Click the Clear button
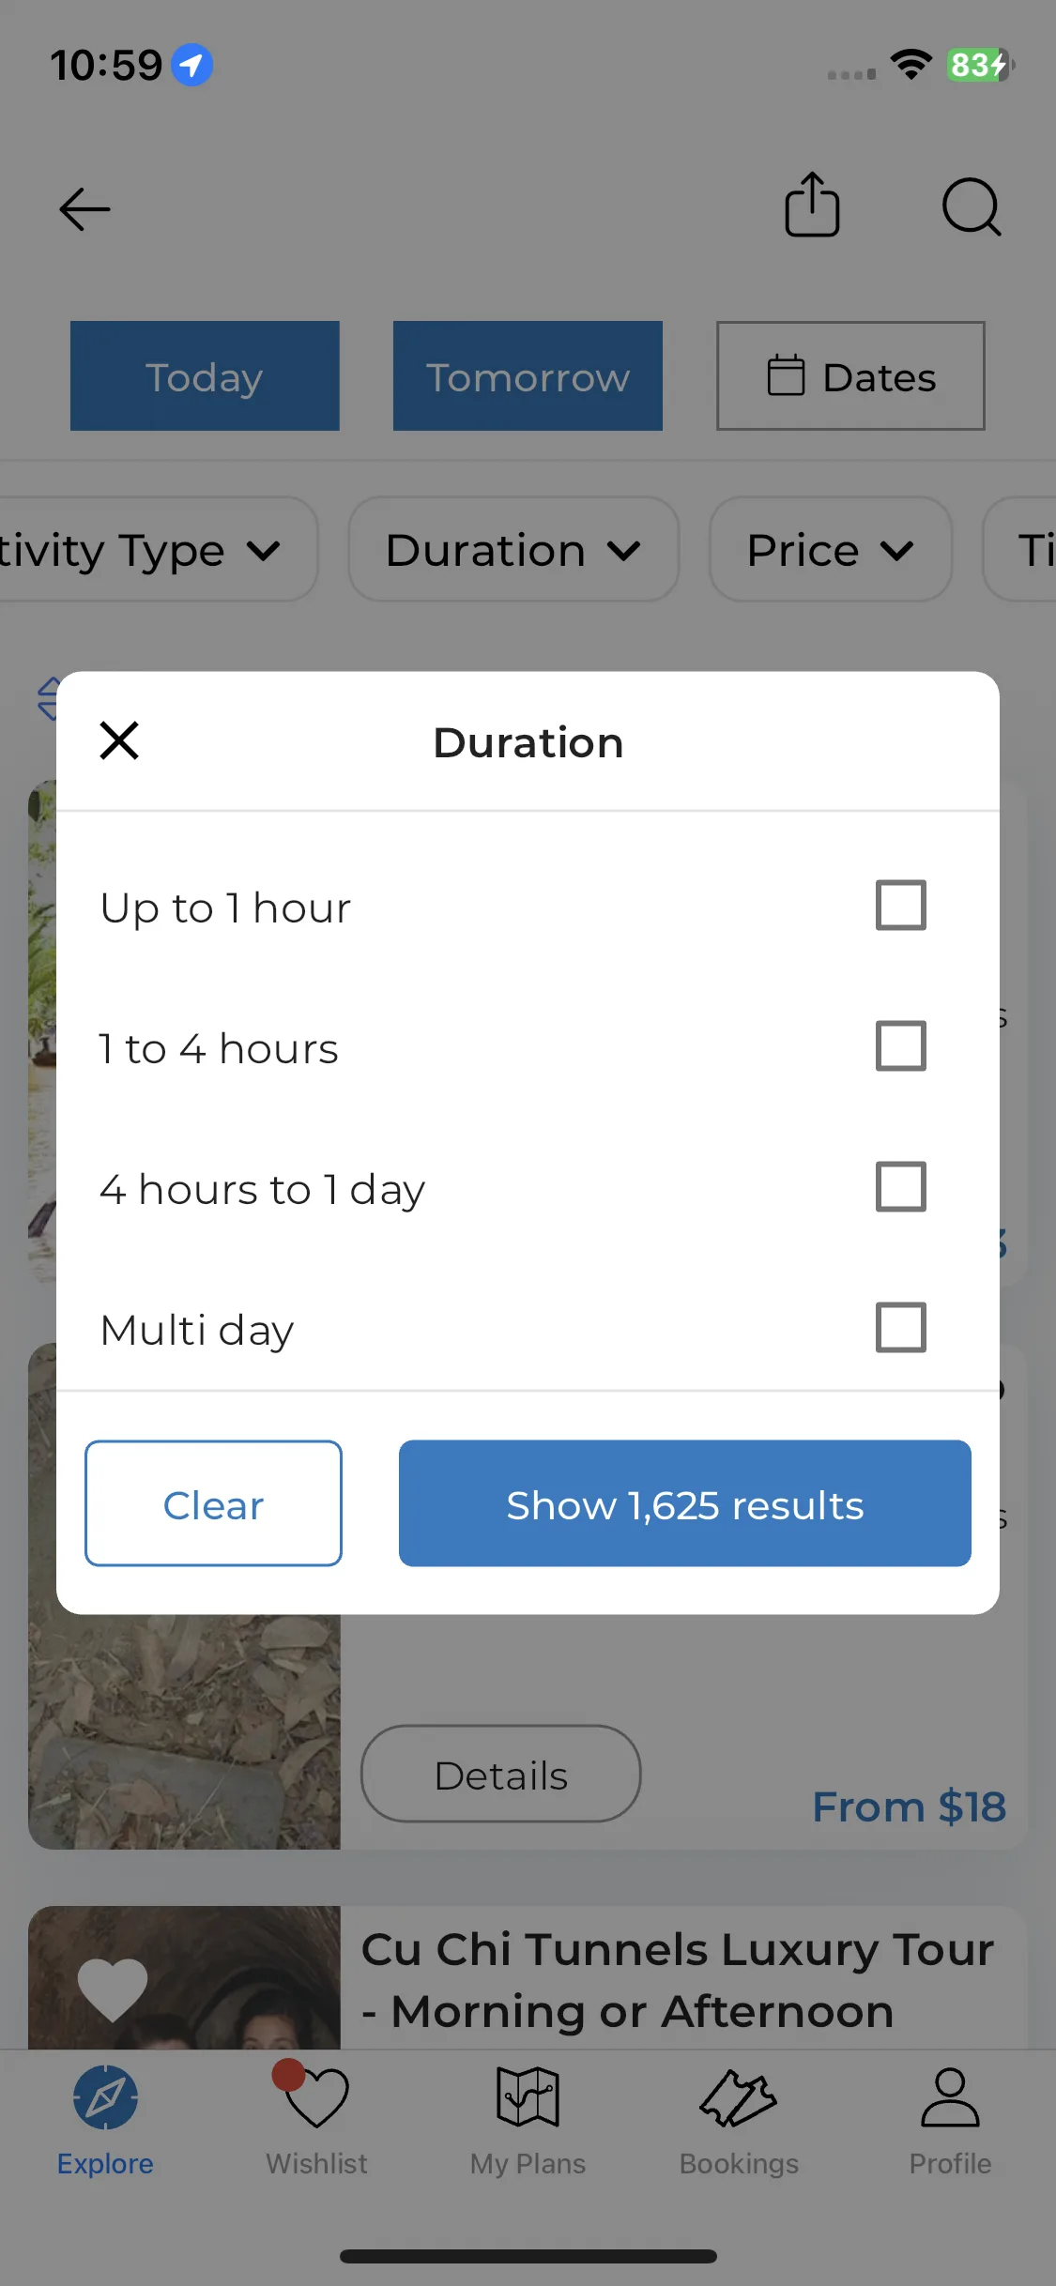 click(x=213, y=1503)
